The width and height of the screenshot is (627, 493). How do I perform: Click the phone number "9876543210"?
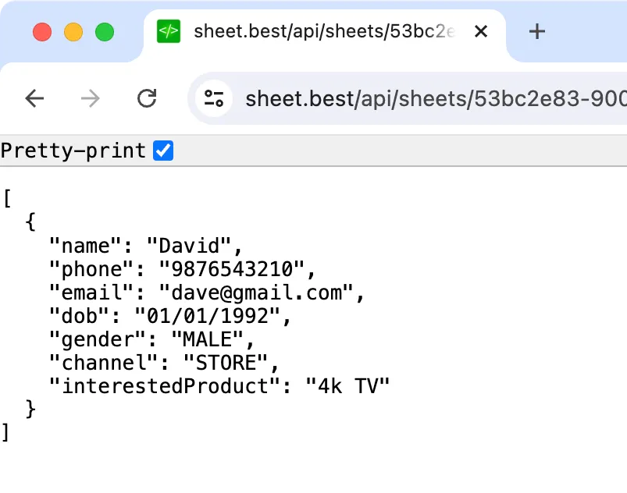tap(233, 270)
